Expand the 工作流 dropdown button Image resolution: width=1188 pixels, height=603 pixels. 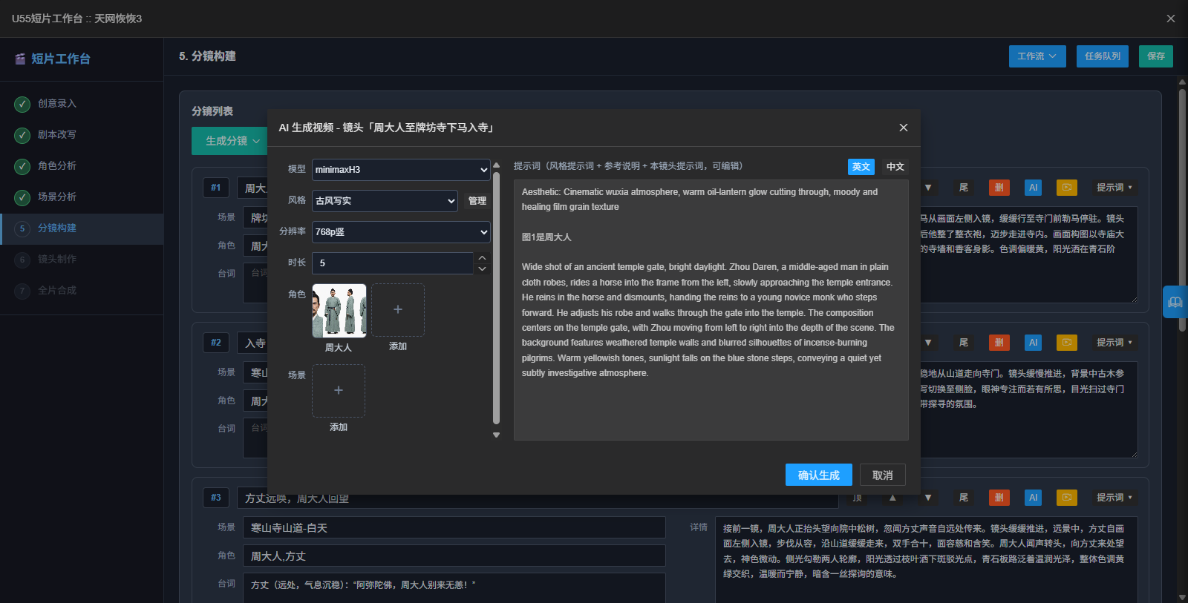click(1037, 56)
